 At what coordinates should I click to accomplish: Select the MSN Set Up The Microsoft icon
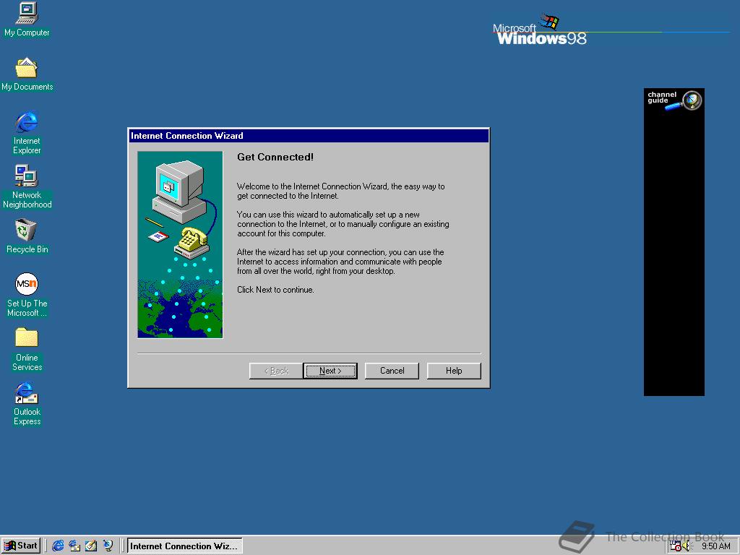(27, 295)
